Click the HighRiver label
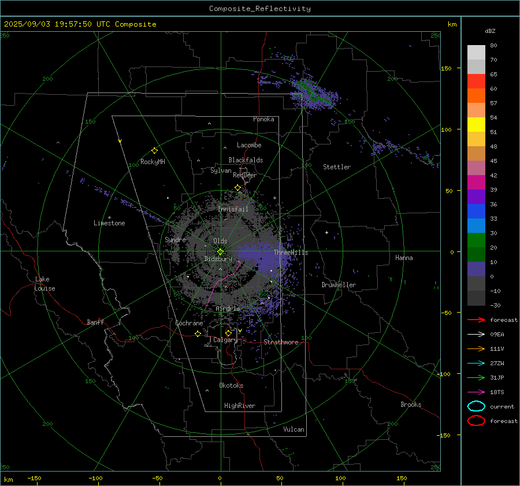The width and height of the screenshot is (520, 486). [240, 406]
